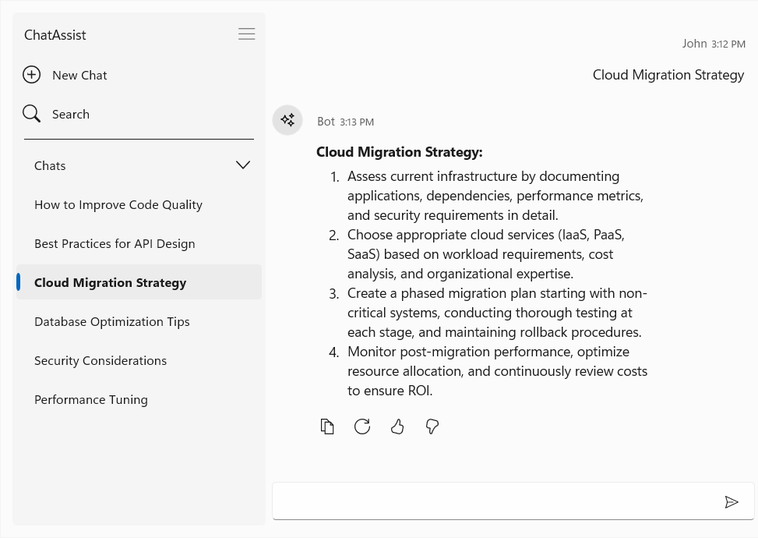
Task: Click the Cloud Migration Strategy: heading in the reply
Action: pos(400,152)
